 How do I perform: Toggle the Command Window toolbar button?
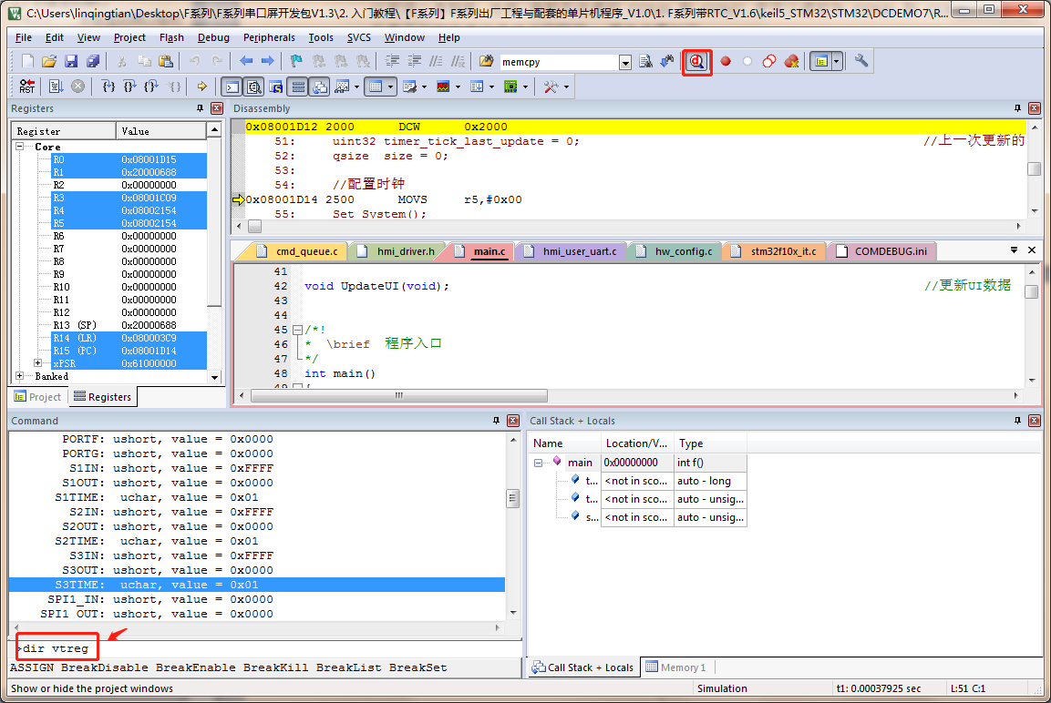(232, 87)
